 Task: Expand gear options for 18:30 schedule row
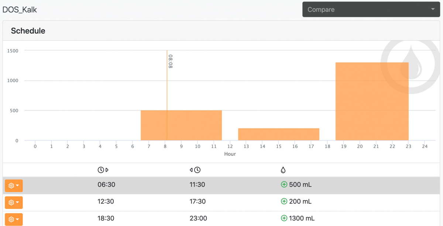tap(14, 219)
